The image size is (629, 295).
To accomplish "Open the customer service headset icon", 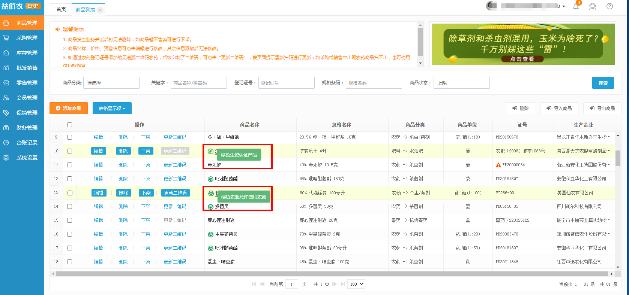I will (593, 6).
